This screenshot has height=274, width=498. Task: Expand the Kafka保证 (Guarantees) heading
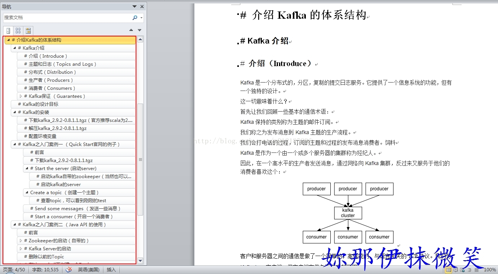pos(21,96)
